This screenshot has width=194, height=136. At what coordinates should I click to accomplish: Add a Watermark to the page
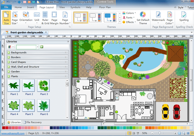point(158,17)
